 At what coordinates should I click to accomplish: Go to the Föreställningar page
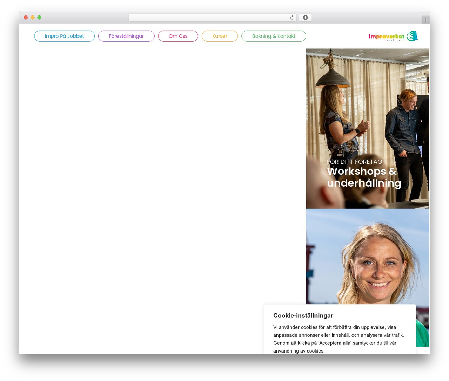pos(126,36)
